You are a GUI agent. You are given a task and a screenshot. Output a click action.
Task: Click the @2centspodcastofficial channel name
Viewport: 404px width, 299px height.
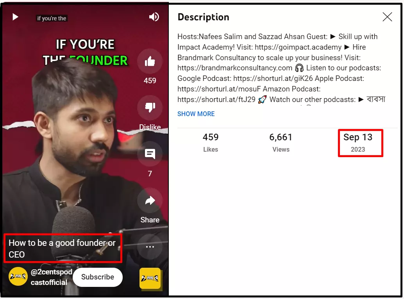[51, 277]
